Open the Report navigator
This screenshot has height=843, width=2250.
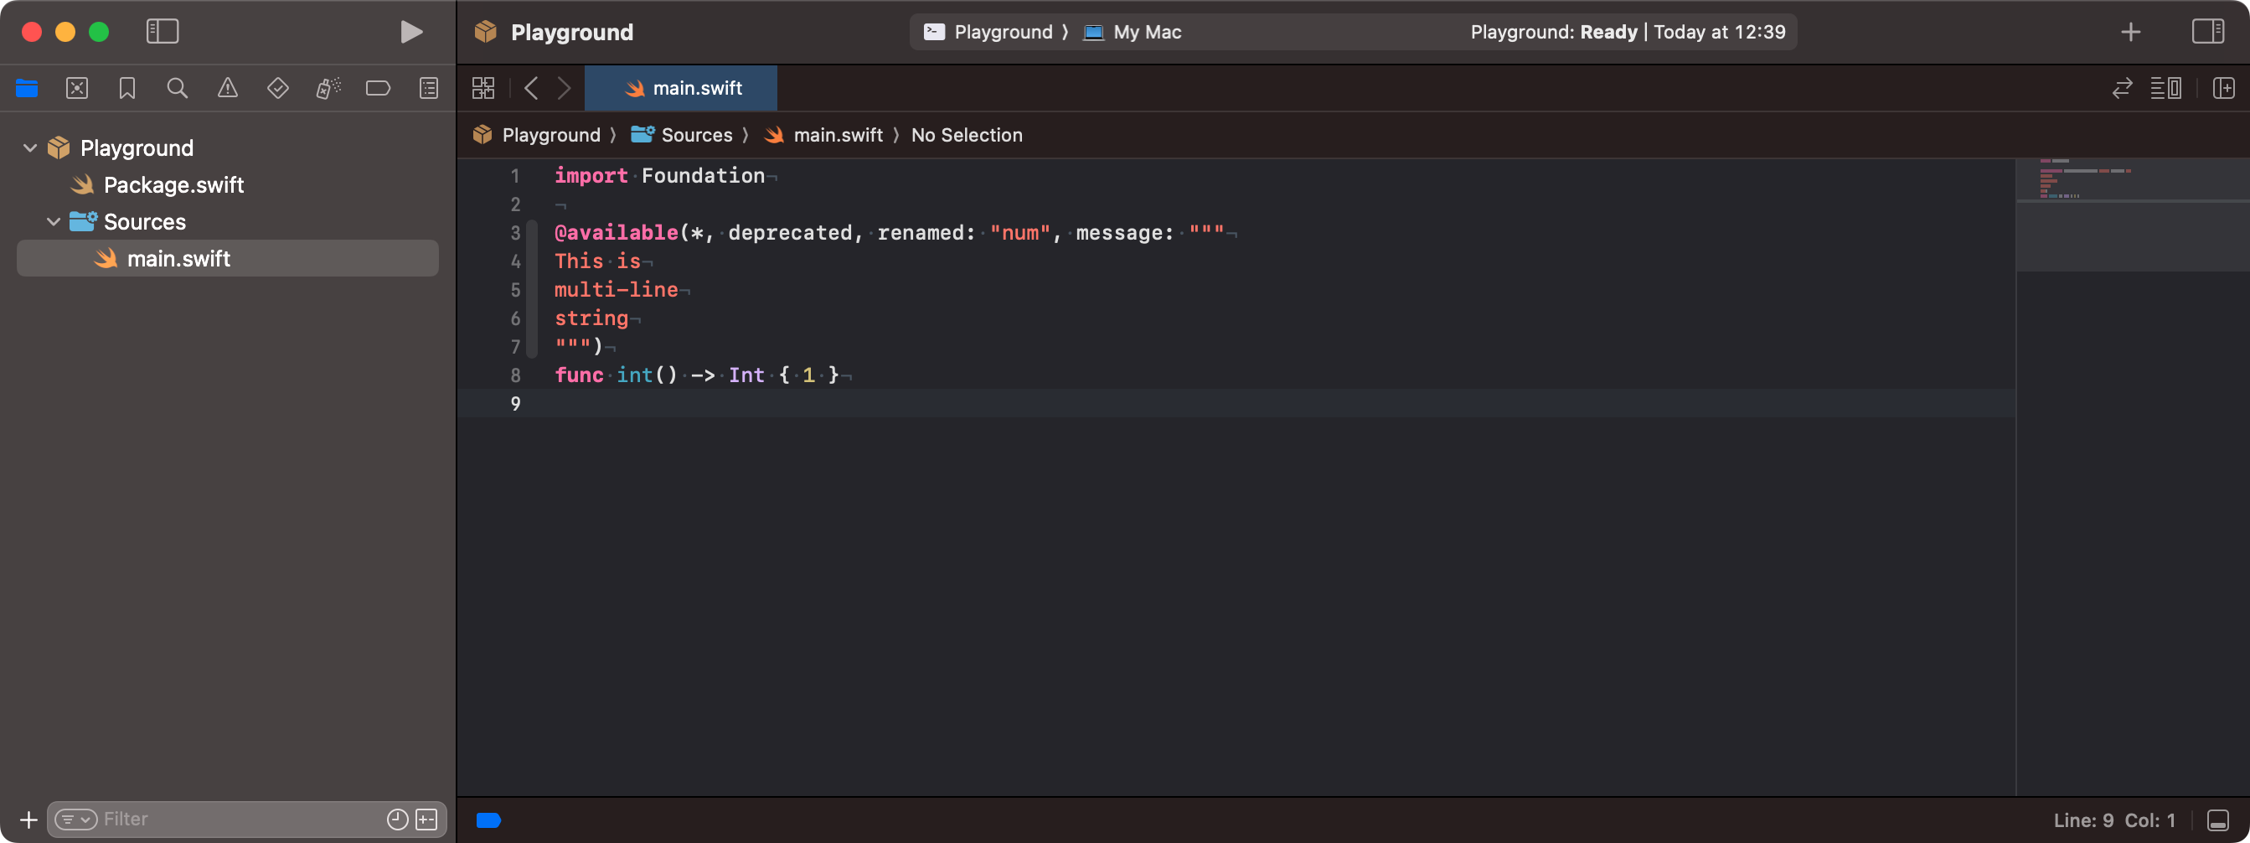click(428, 87)
